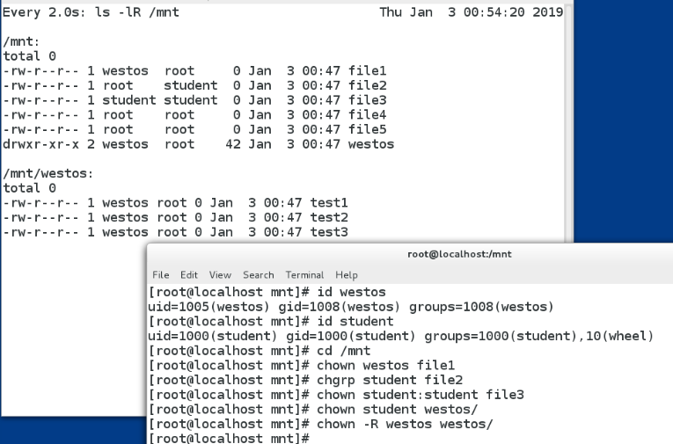Open the Search menu in terminal
Screen dimensions: 673x444
tap(259, 275)
